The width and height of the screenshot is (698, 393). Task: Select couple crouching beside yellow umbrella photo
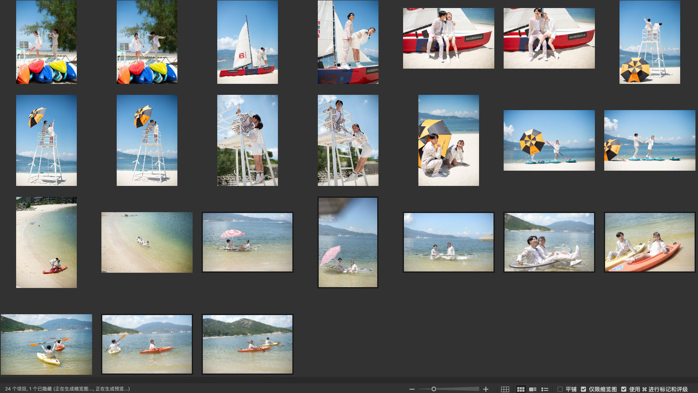[449, 140]
